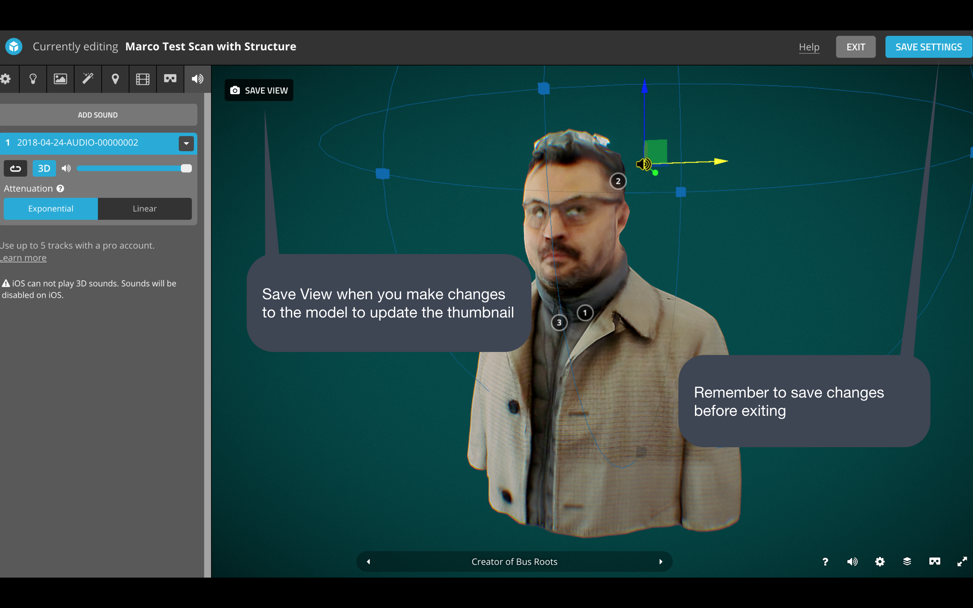
Task: Open the Lighting tab (lightbulb icon)
Action: click(x=33, y=79)
